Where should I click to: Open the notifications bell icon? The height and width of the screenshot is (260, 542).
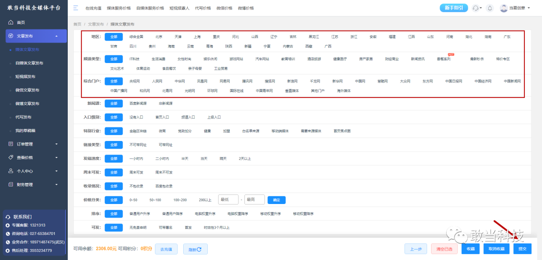(x=489, y=8)
